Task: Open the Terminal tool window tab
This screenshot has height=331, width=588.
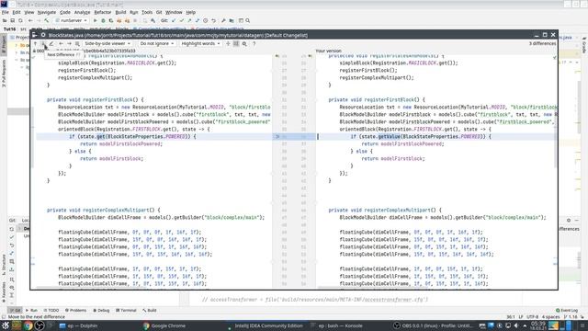Action: (x=126, y=311)
